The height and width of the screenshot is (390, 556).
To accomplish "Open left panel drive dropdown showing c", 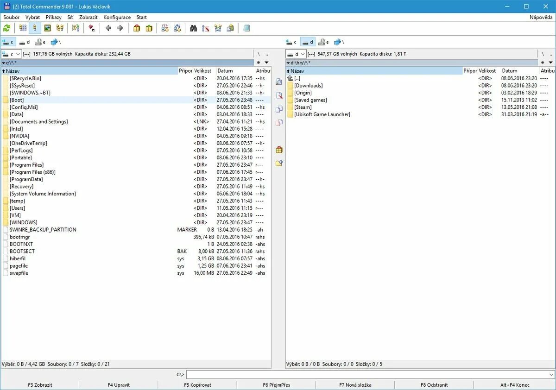I will pyautogui.click(x=12, y=54).
